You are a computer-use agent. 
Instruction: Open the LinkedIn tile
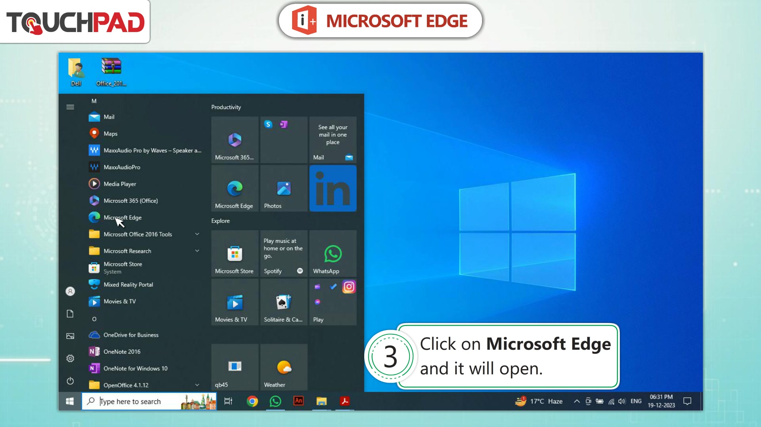click(x=333, y=188)
